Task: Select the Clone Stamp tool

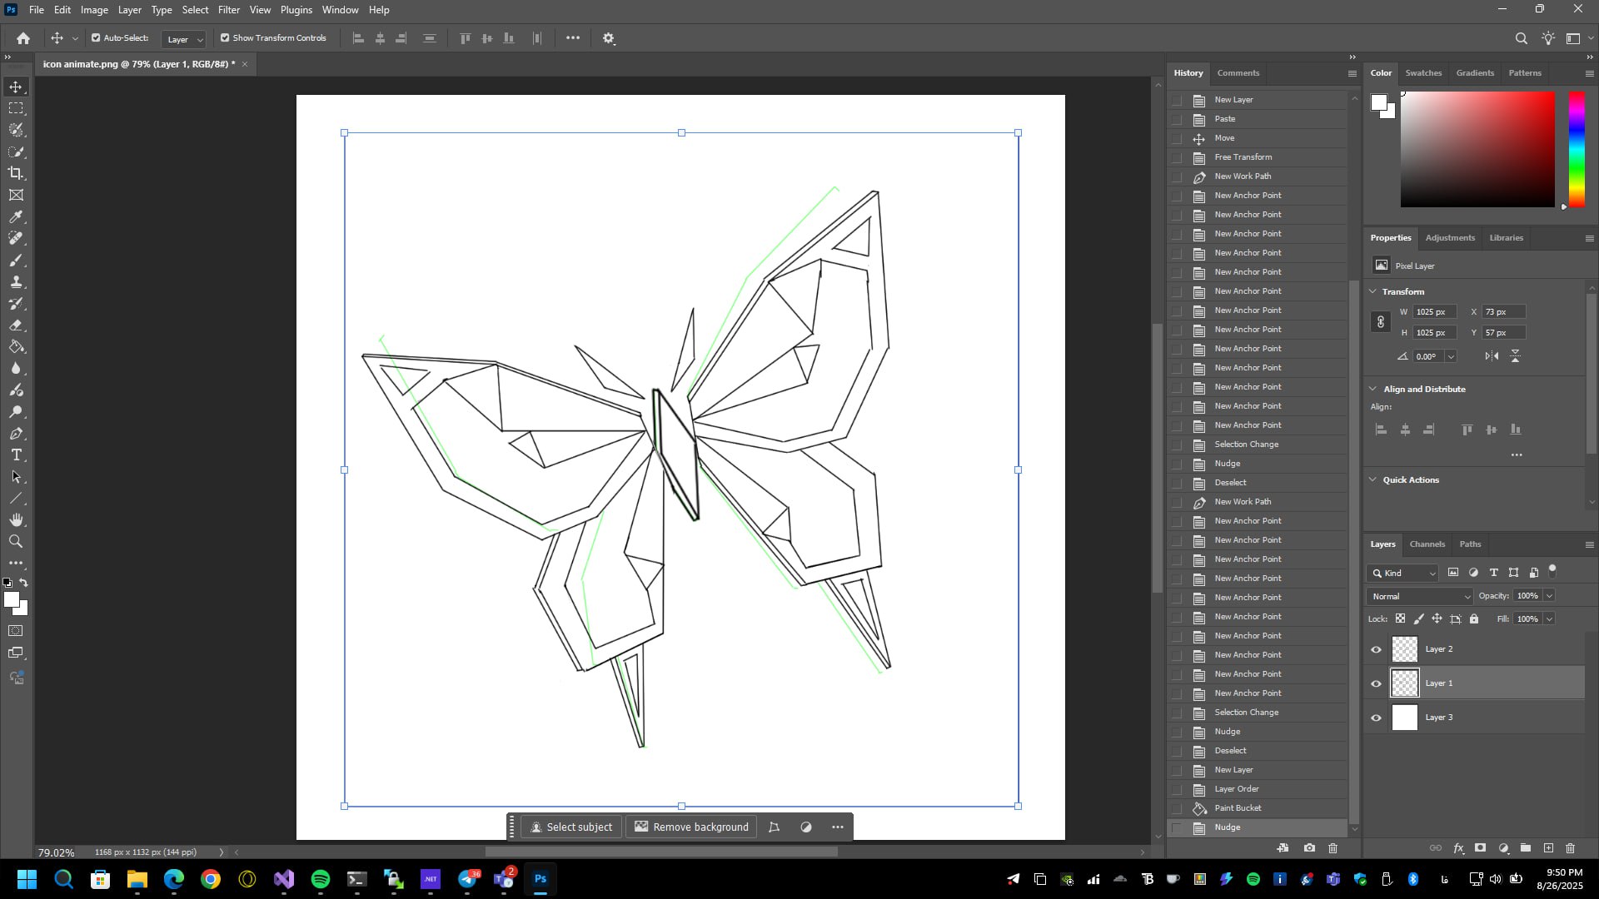Action: (16, 282)
